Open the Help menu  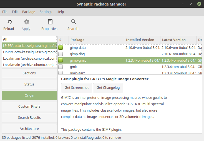pyautogui.click(x=60, y=12)
